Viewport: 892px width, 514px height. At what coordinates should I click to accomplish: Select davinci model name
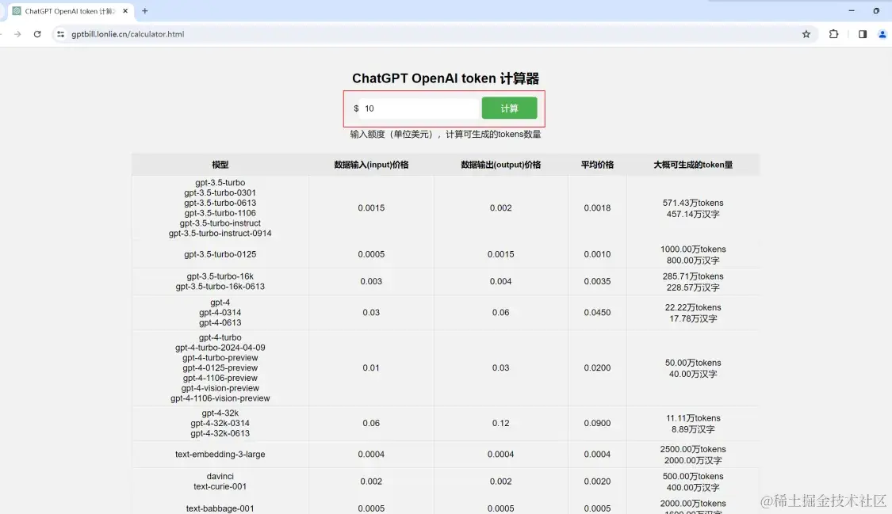[220, 476]
